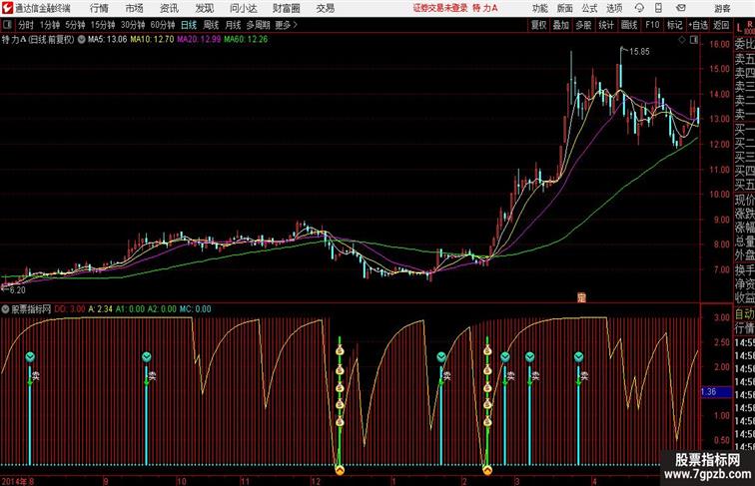Expand the main chart indicator dropdown beside 特力A
Image resolution: width=755 pixels, height=486 pixels.
(x=81, y=40)
